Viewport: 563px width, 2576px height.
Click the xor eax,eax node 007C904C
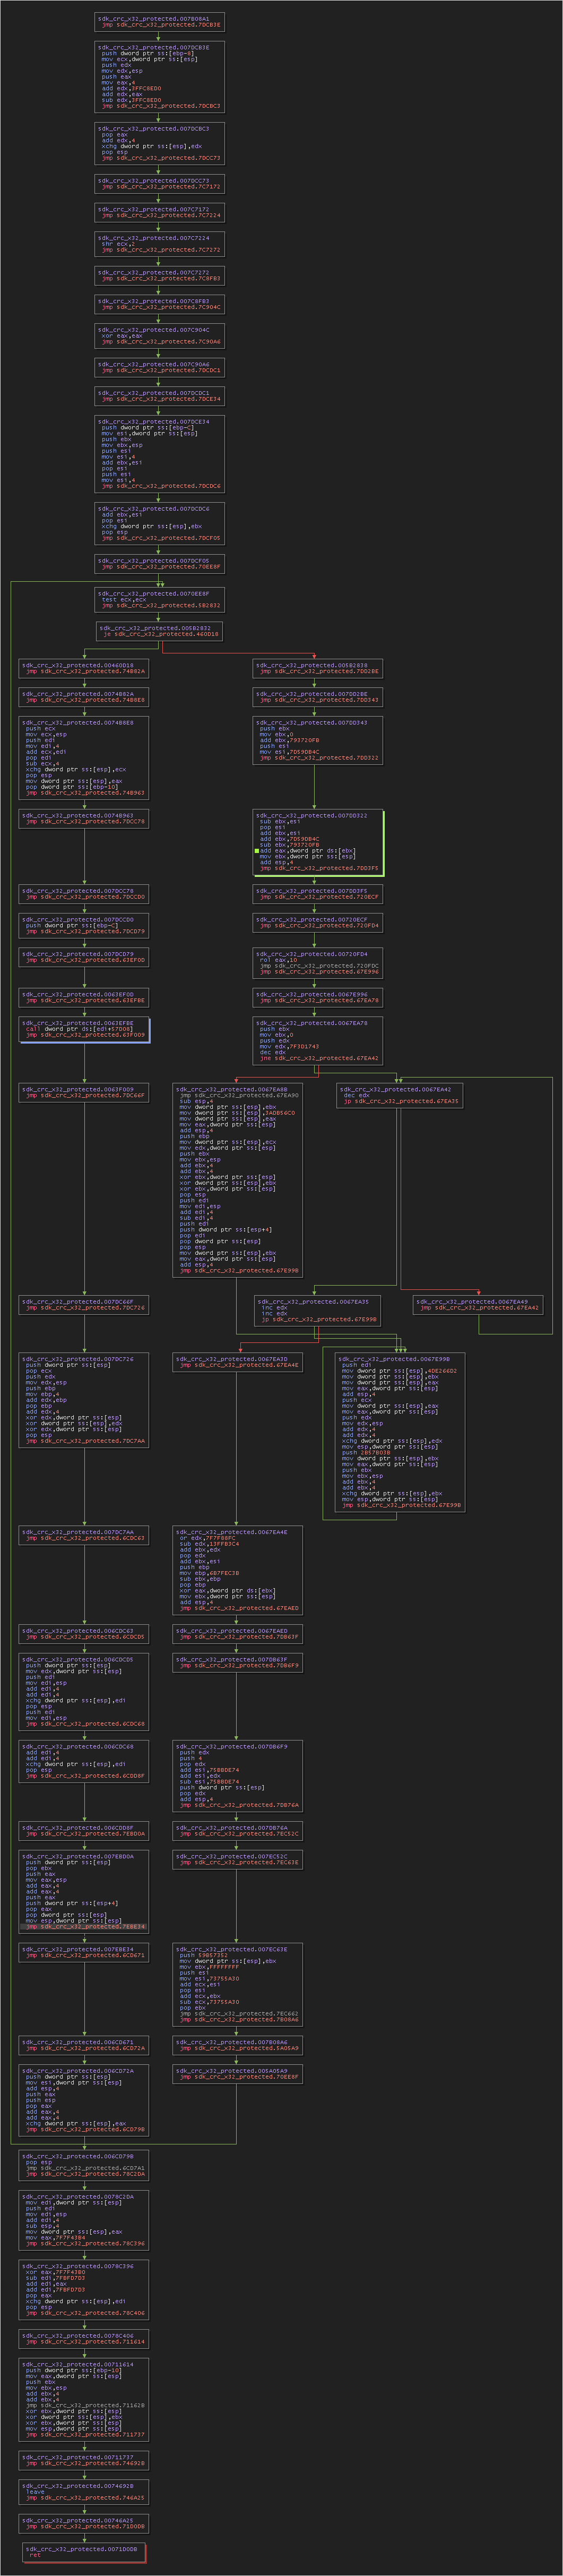pos(160,336)
